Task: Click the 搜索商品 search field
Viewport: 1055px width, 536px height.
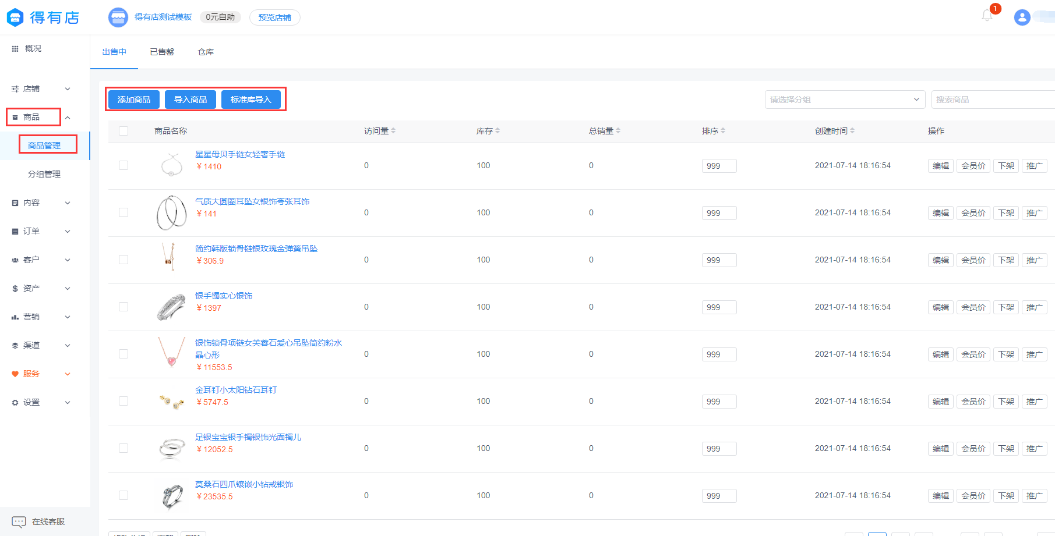Action: 992,100
